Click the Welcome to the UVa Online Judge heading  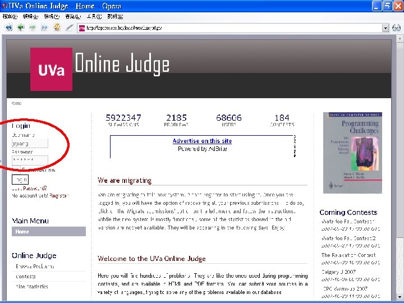click(x=151, y=259)
